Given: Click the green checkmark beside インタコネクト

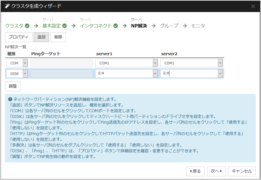Looking at the screenshot, I should 115,26.
